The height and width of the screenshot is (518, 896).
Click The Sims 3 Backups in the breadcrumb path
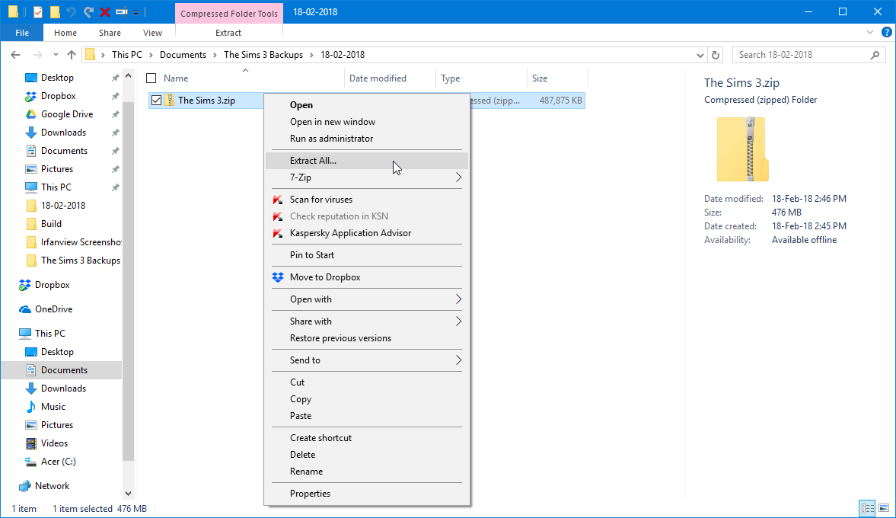[x=263, y=55]
